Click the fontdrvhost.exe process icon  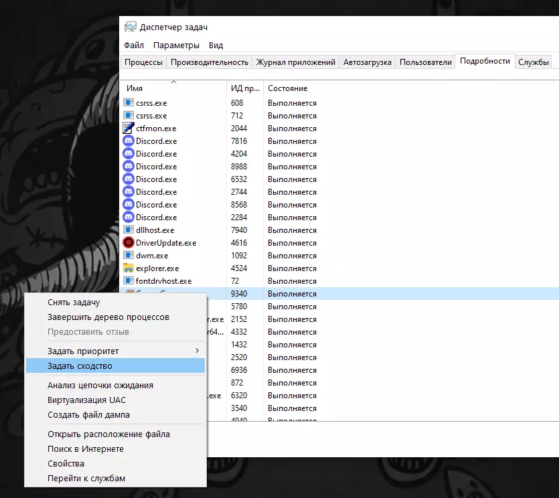pos(129,281)
